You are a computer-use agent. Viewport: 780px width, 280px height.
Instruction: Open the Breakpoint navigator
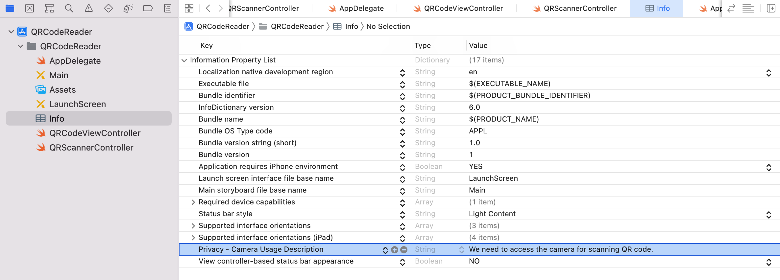(x=148, y=8)
